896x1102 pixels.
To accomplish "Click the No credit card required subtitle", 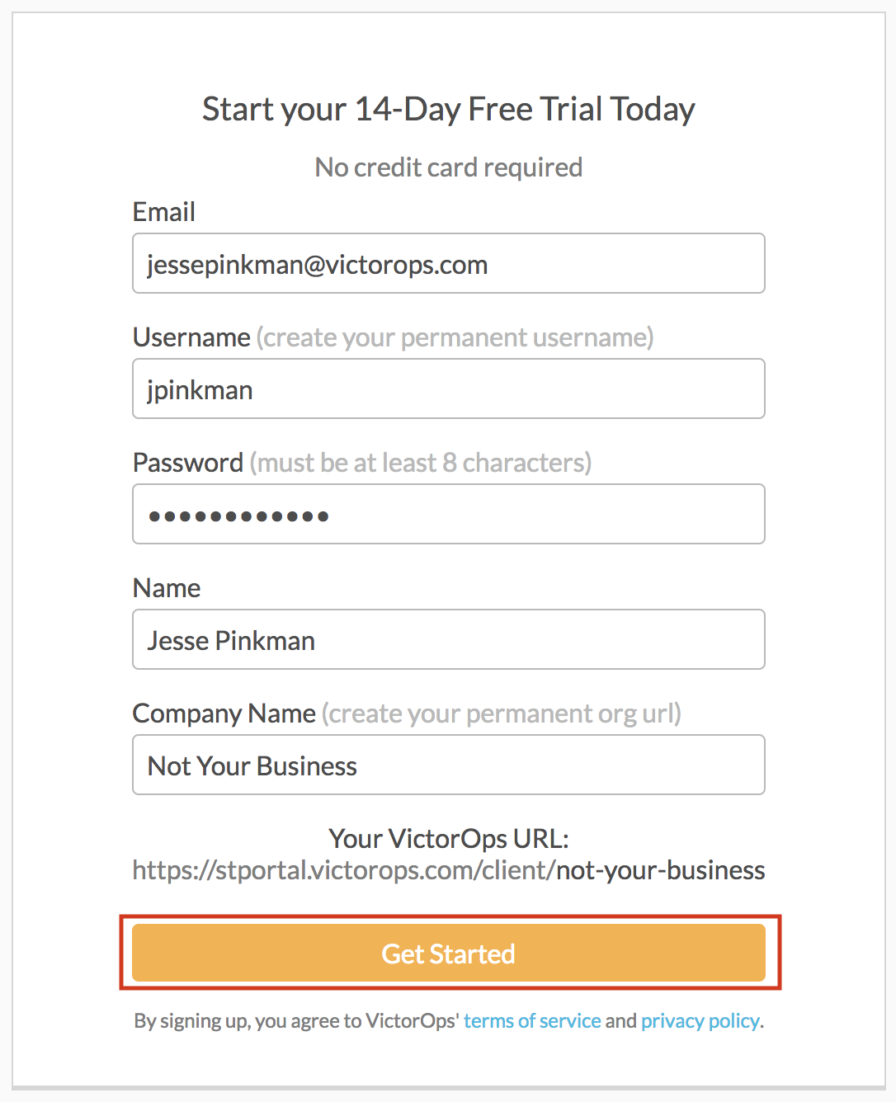I will [x=448, y=167].
